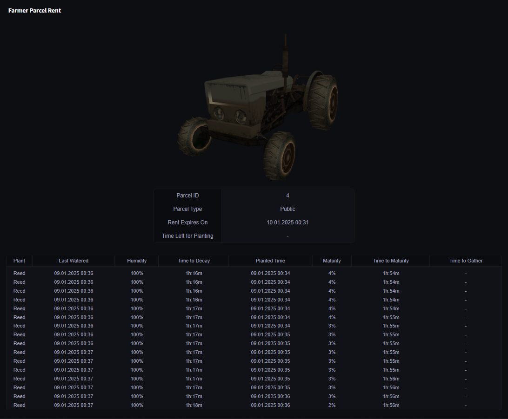Sort by the Last Watered column header

pyautogui.click(x=74, y=261)
